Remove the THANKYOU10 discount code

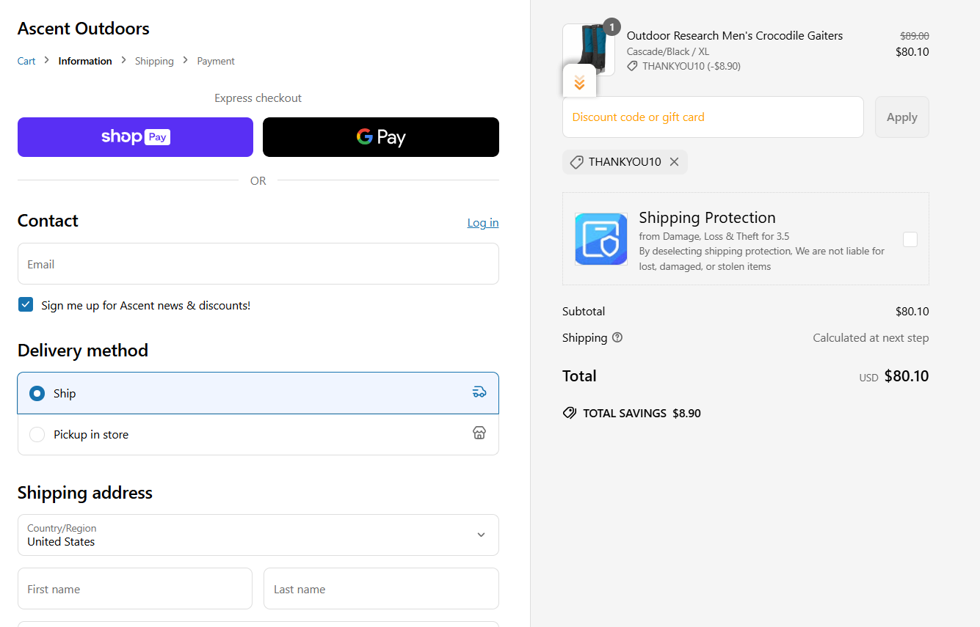[674, 162]
